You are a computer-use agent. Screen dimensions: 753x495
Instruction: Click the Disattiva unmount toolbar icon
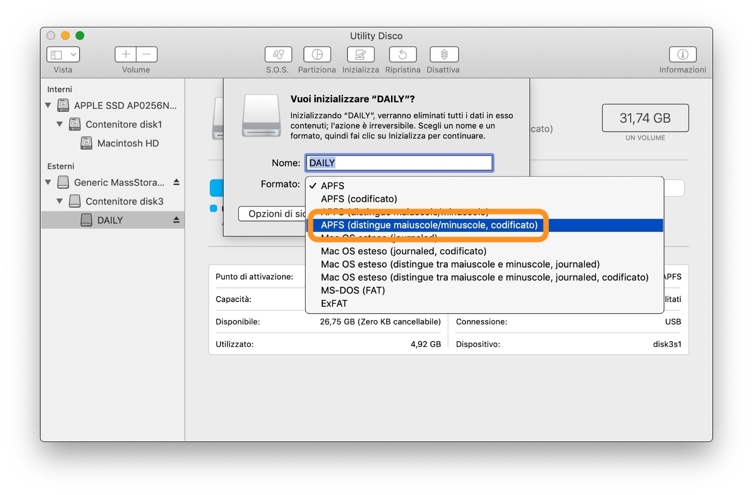click(x=444, y=54)
